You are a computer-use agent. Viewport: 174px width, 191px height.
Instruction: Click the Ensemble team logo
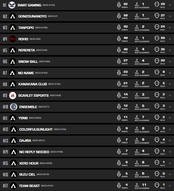[x=13, y=107]
